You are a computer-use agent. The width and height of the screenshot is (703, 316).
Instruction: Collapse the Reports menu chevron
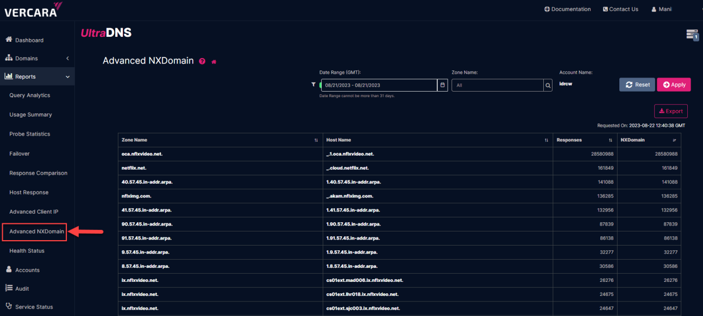click(67, 77)
